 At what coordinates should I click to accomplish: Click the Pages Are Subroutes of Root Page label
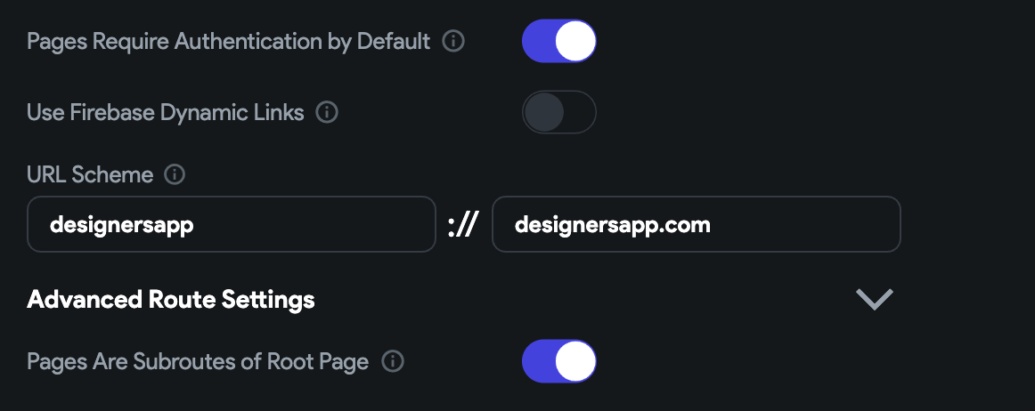pos(198,361)
